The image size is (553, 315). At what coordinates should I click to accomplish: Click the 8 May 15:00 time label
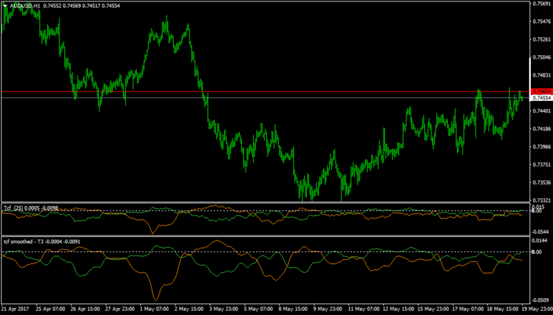coord(294,309)
